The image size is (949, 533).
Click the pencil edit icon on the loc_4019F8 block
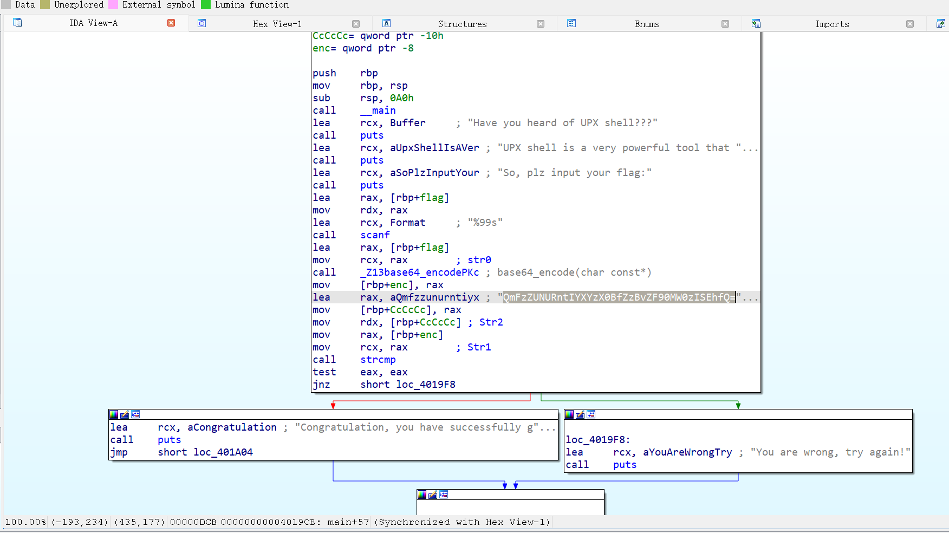coord(579,414)
